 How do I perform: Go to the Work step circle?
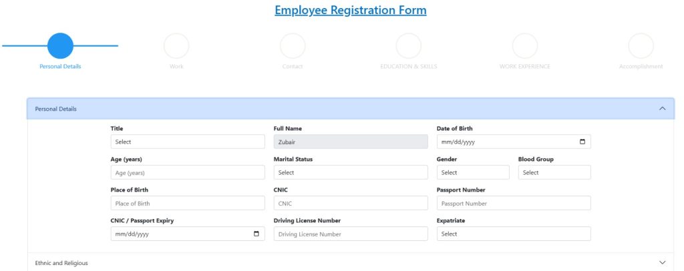pos(176,45)
